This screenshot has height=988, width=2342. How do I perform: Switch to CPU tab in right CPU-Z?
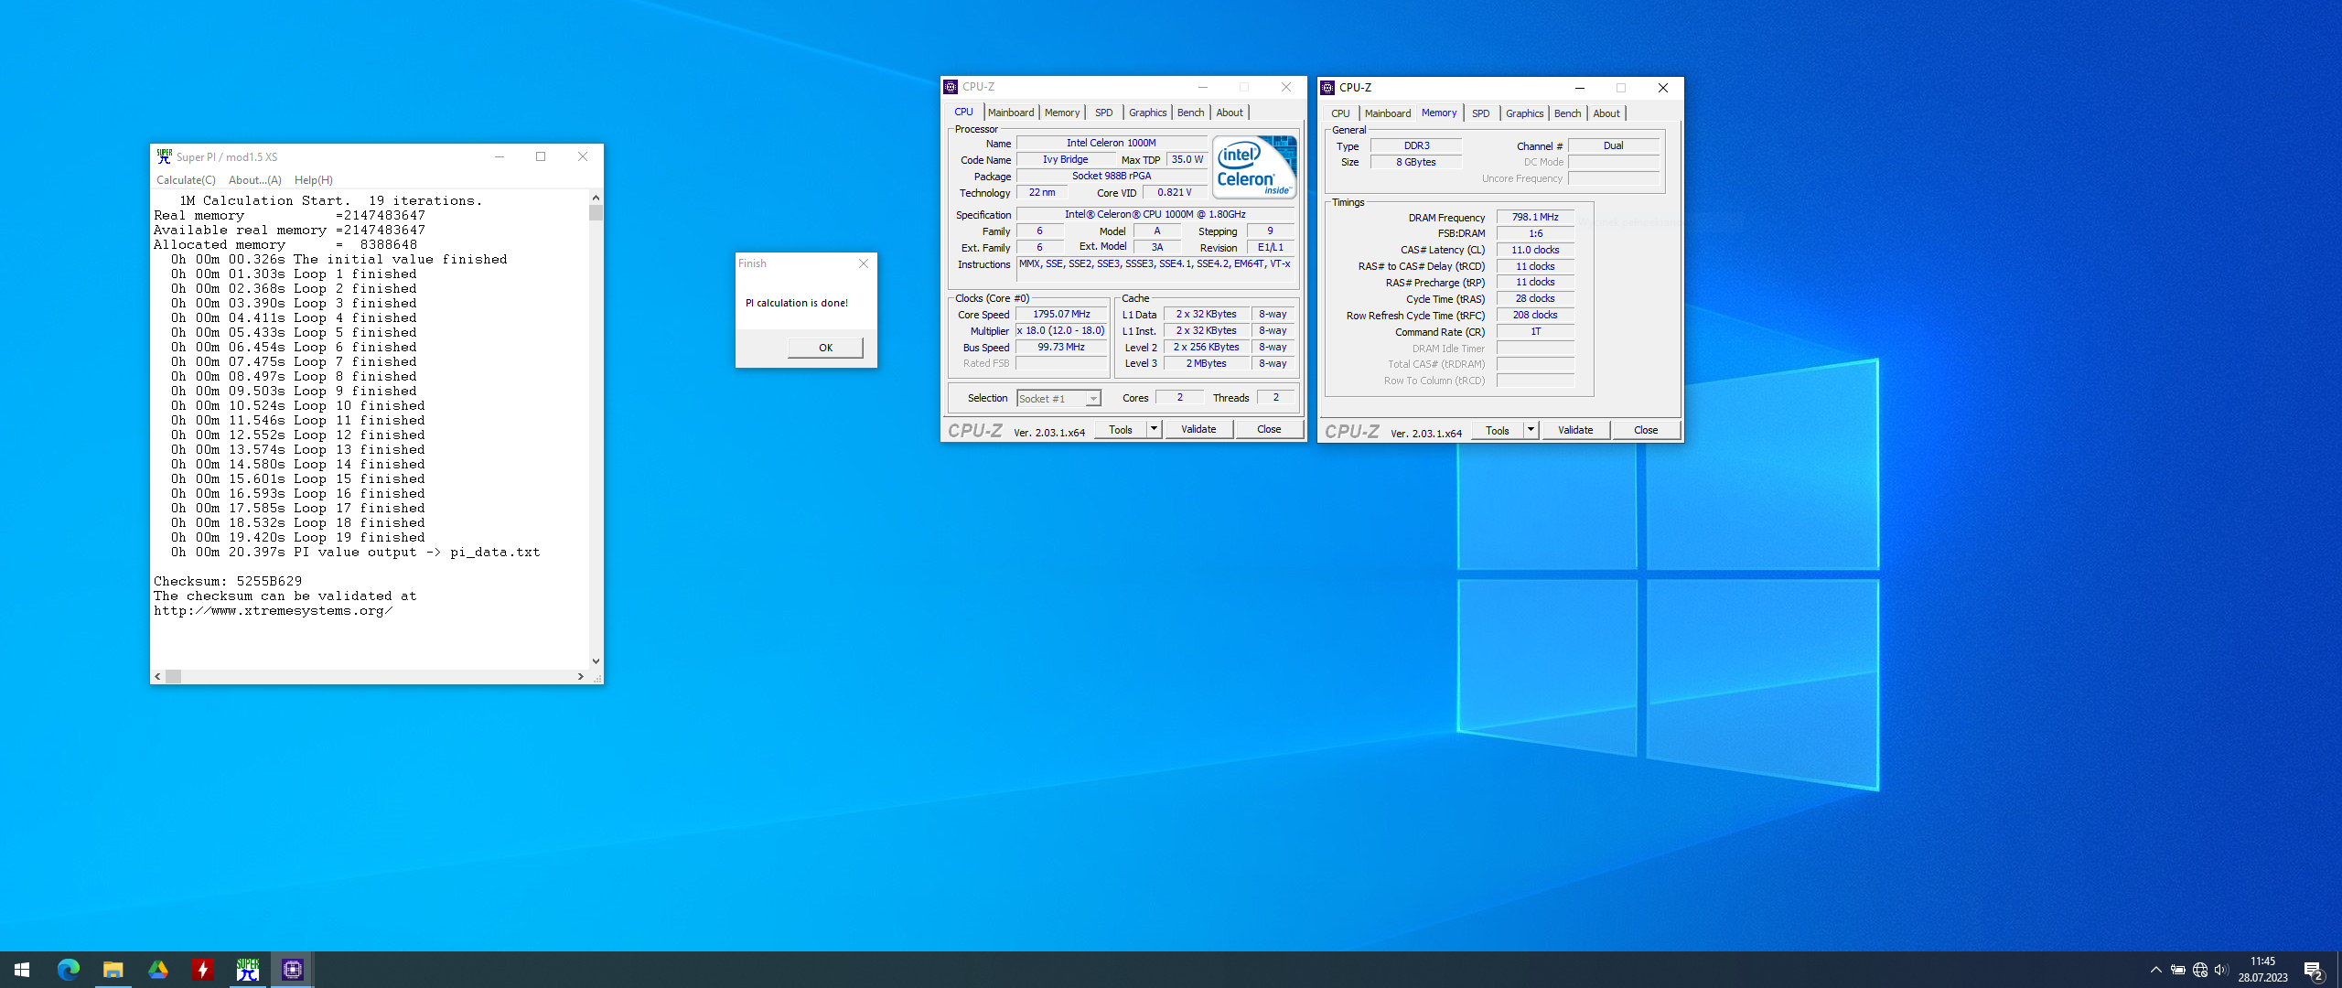tap(1340, 113)
